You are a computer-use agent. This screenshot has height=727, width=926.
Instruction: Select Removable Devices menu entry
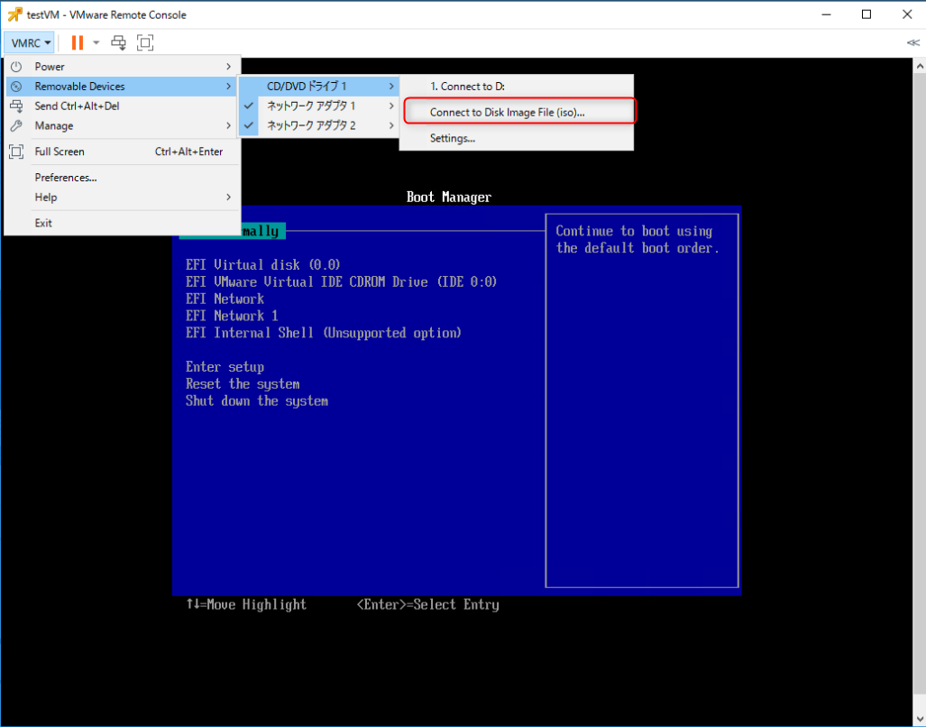(x=123, y=87)
